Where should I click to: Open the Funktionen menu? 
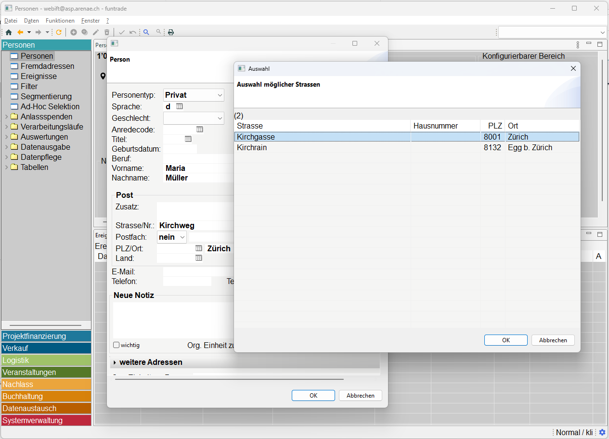60,21
